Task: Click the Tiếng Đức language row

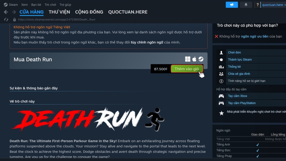Action: (x=251, y=150)
